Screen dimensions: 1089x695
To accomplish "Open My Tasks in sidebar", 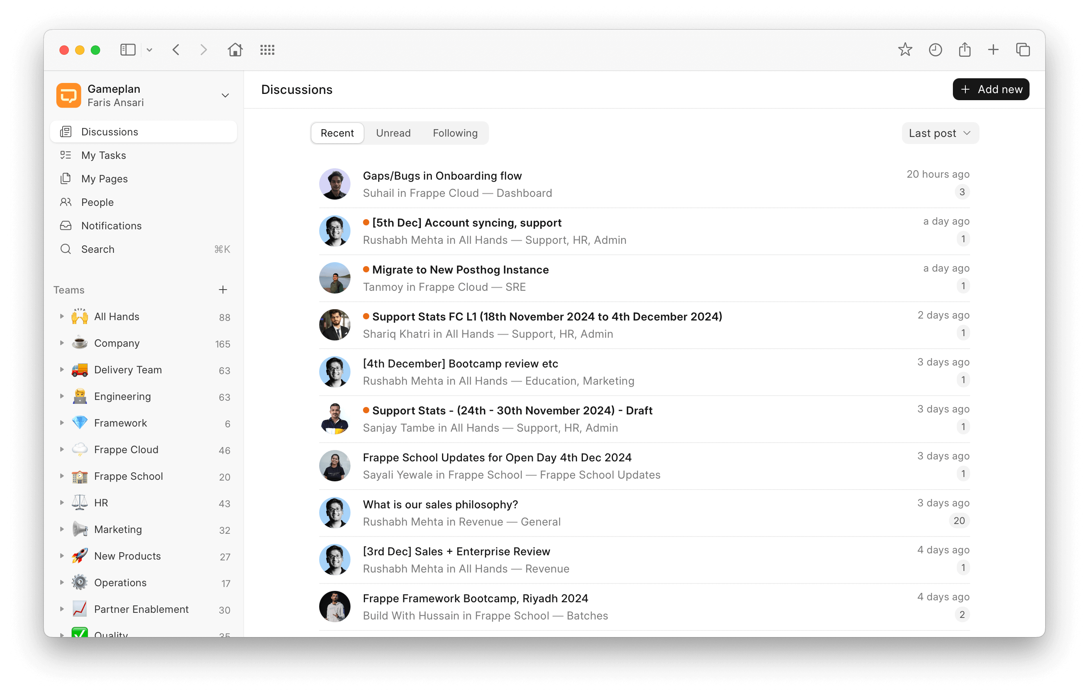I will pyautogui.click(x=104, y=155).
